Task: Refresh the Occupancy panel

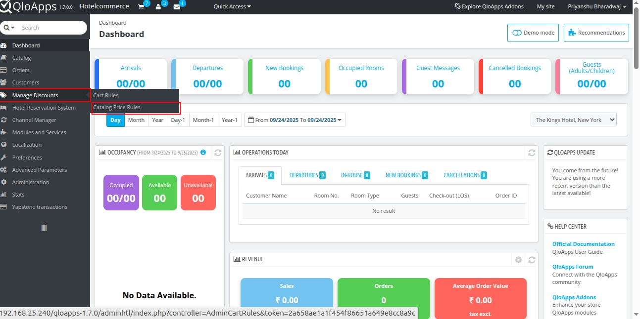Action: click(217, 153)
